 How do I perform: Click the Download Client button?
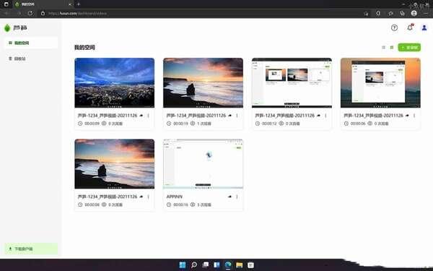point(31,249)
